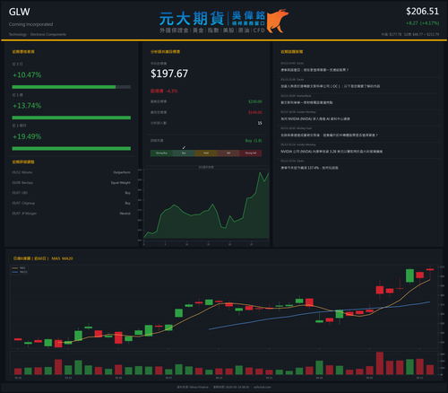Click the 05/12 Mizuho Outperform rating row
Screen dimensions: 448x393
click(72, 172)
